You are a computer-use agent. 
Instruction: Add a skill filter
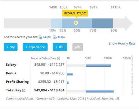(x=60, y=47)
